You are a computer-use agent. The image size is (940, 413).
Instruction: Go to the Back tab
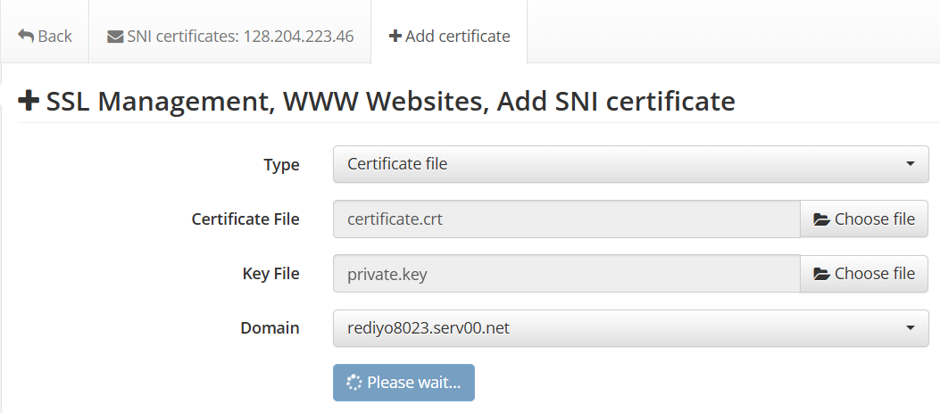pyautogui.click(x=45, y=37)
